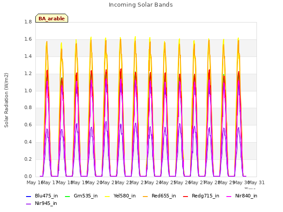This screenshot has width=283, height=212.
Task: Click the May 23 x-axis label
Action: coord(138,182)
